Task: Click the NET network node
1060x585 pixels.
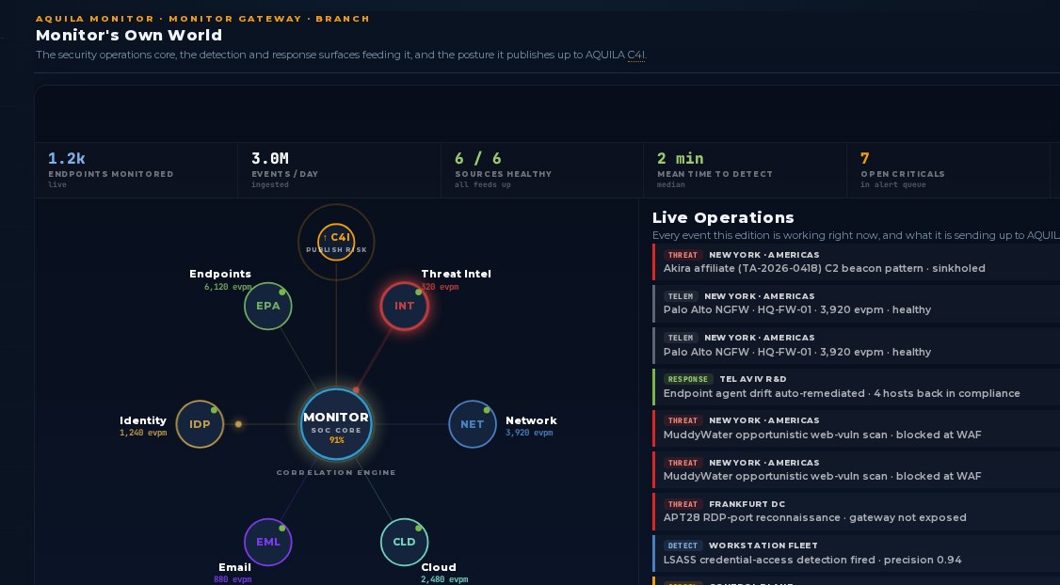Action: point(472,424)
